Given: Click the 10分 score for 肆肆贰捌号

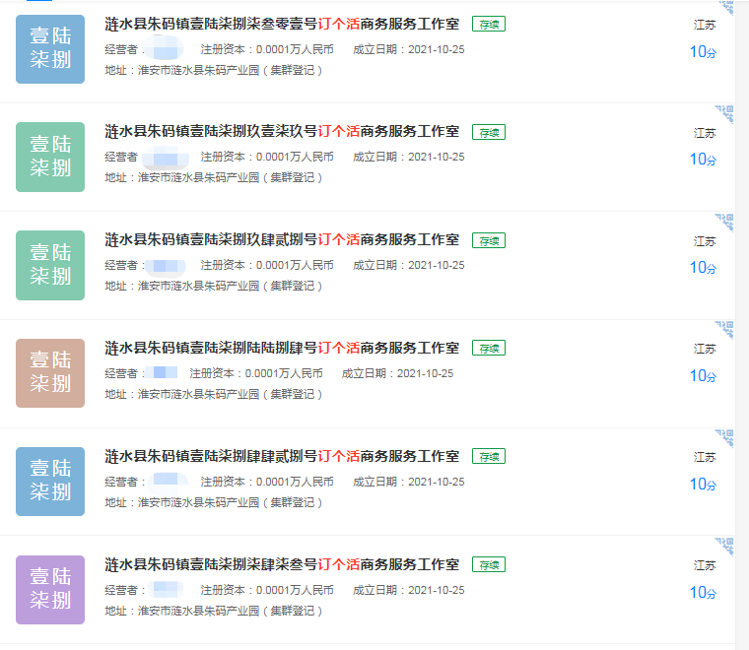Looking at the screenshot, I should click(x=703, y=484).
